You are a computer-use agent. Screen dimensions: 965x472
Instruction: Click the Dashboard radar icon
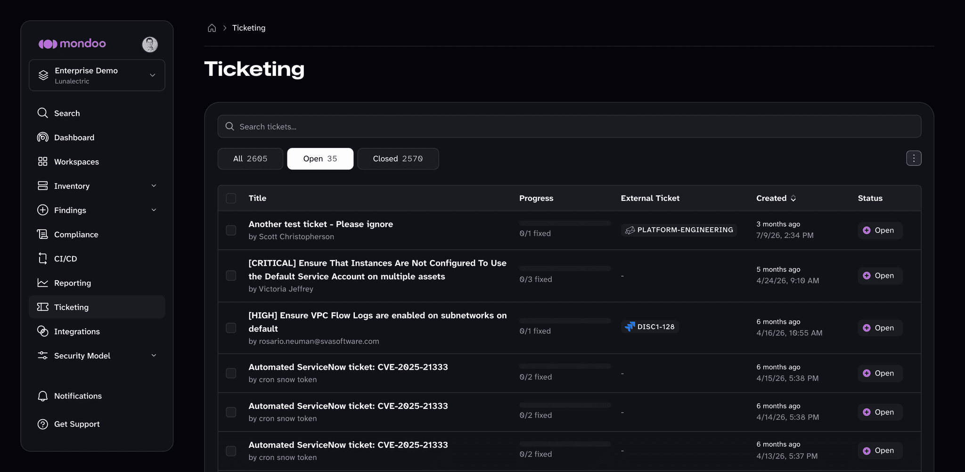42,137
